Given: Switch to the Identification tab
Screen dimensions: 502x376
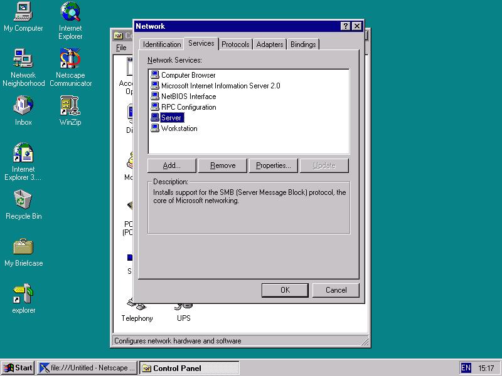Looking at the screenshot, I should coord(162,44).
